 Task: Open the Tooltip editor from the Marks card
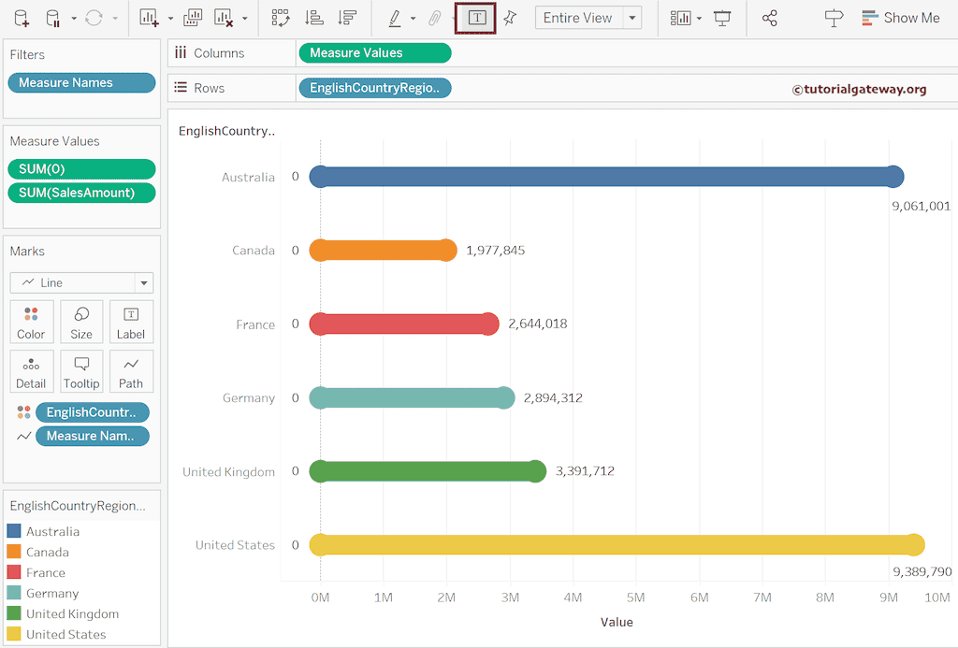pos(81,371)
